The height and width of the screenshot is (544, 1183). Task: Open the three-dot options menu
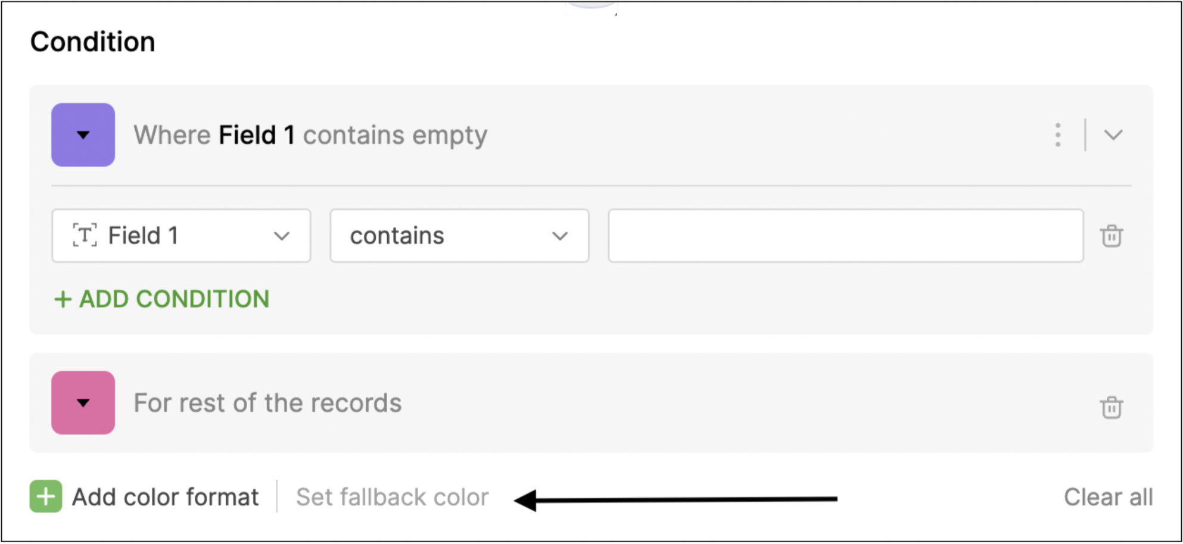(x=1057, y=135)
